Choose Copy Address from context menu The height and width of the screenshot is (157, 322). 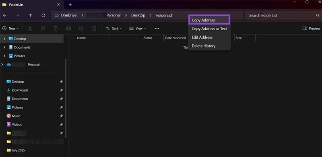pos(209,20)
